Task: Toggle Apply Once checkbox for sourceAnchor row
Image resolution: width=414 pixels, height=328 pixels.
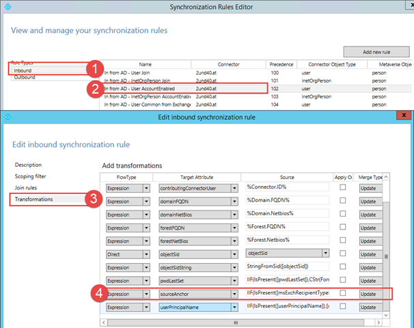Action: 343,293
